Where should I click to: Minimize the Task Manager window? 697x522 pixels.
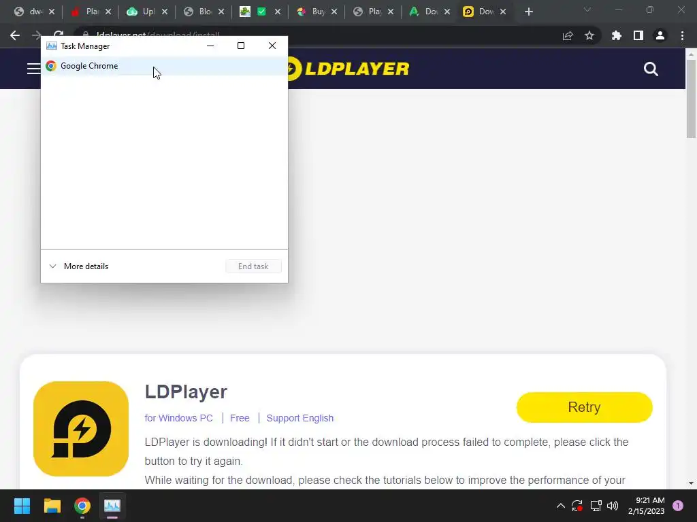(x=210, y=46)
